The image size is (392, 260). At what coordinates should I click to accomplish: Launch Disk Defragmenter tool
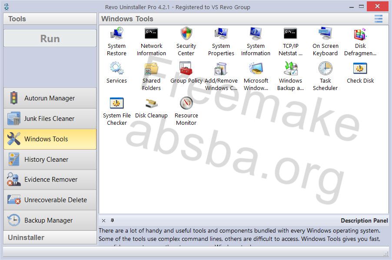point(360,41)
